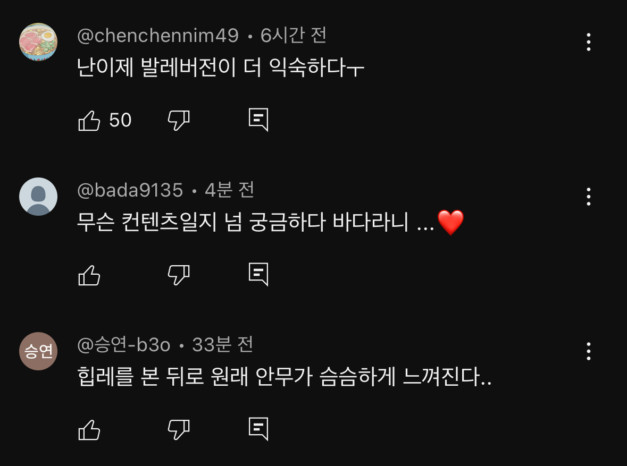Visit the @bada9135 username link
This screenshot has width=627, height=466.
pyautogui.click(x=130, y=190)
